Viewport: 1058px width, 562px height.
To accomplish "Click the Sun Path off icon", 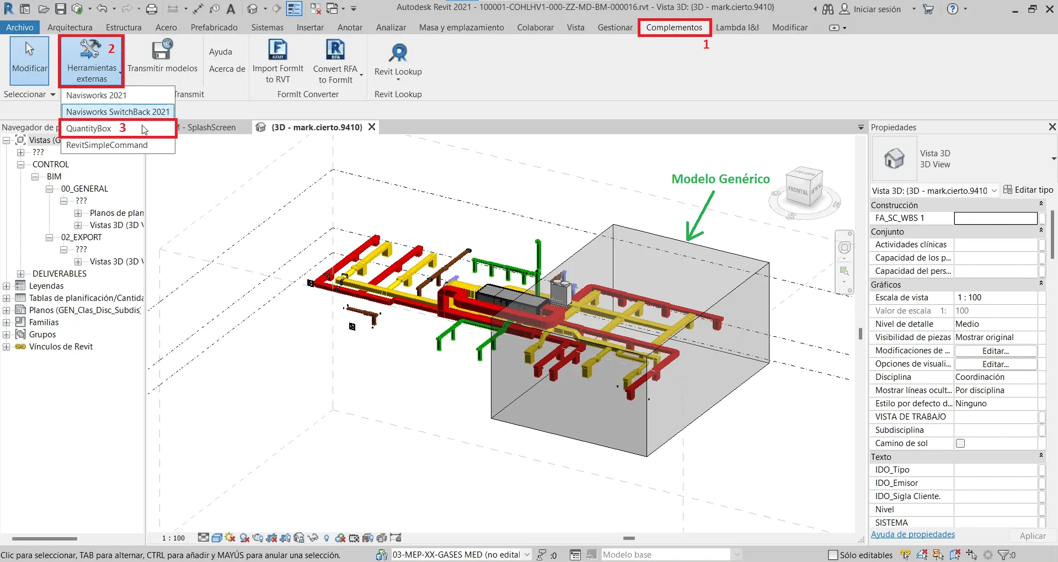I will (230, 538).
